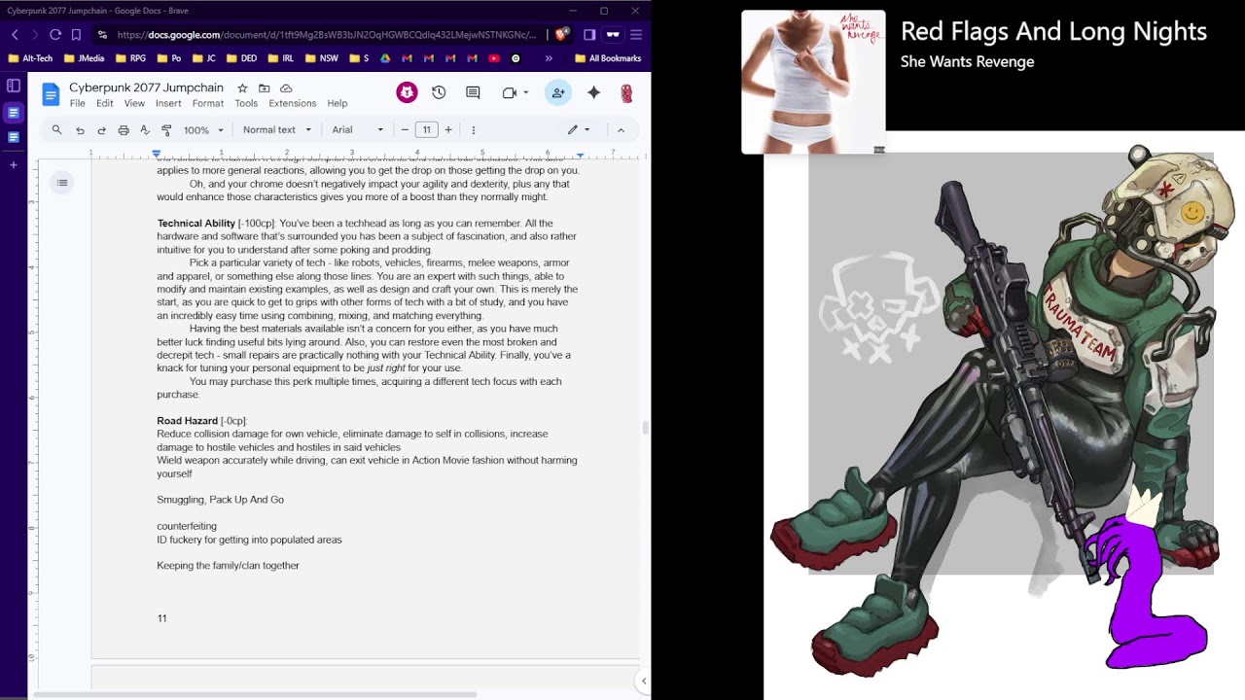Click the browser back arrow
Viewport: 1245px width, 700px height.
(15, 34)
